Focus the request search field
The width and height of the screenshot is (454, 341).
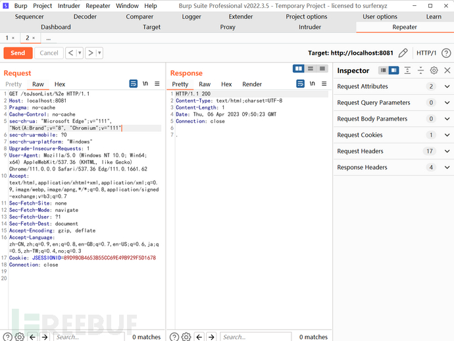(89, 336)
